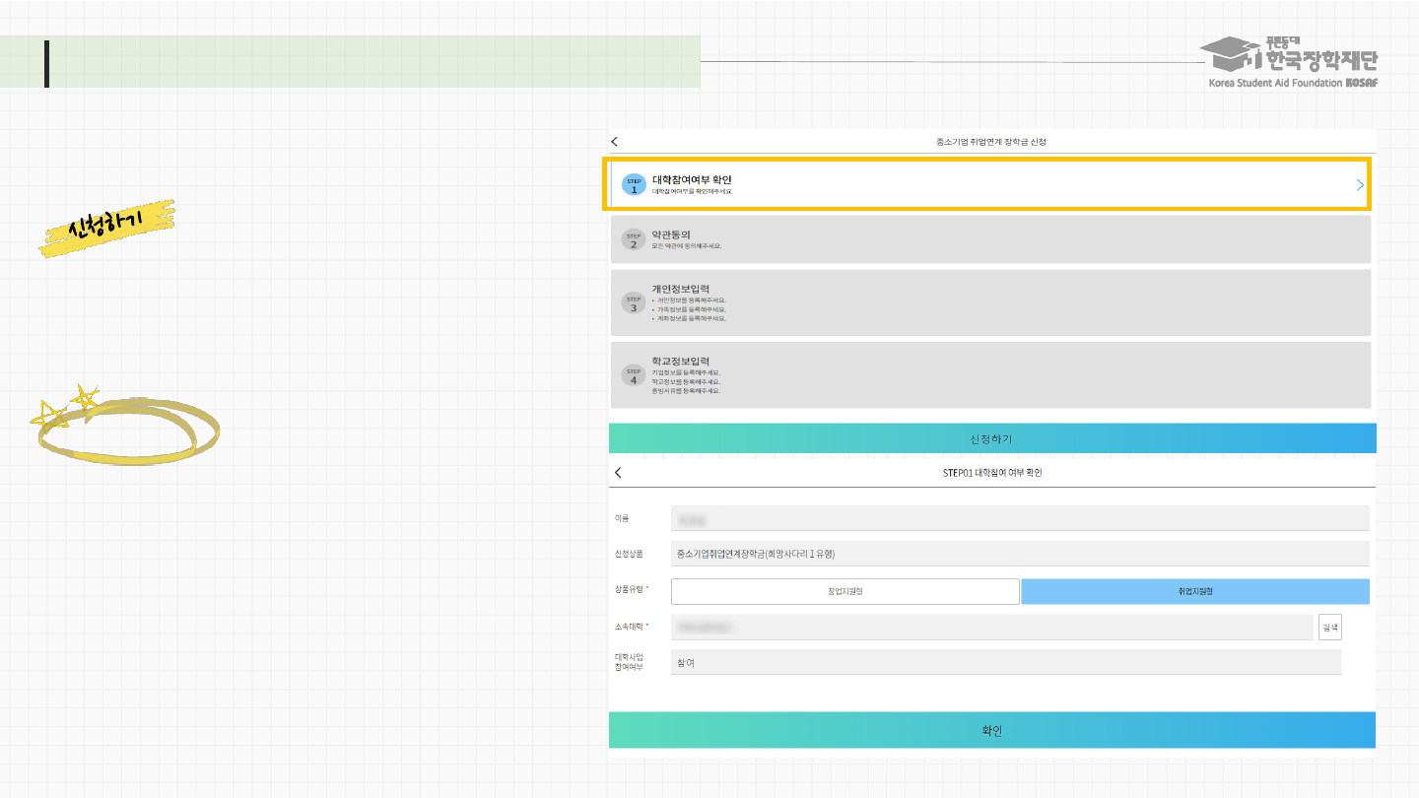Click the 대학사업 참여여부 field showing 참여
This screenshot has width=1419, height=798.
pyautogui.click(x=1005, y=663)
